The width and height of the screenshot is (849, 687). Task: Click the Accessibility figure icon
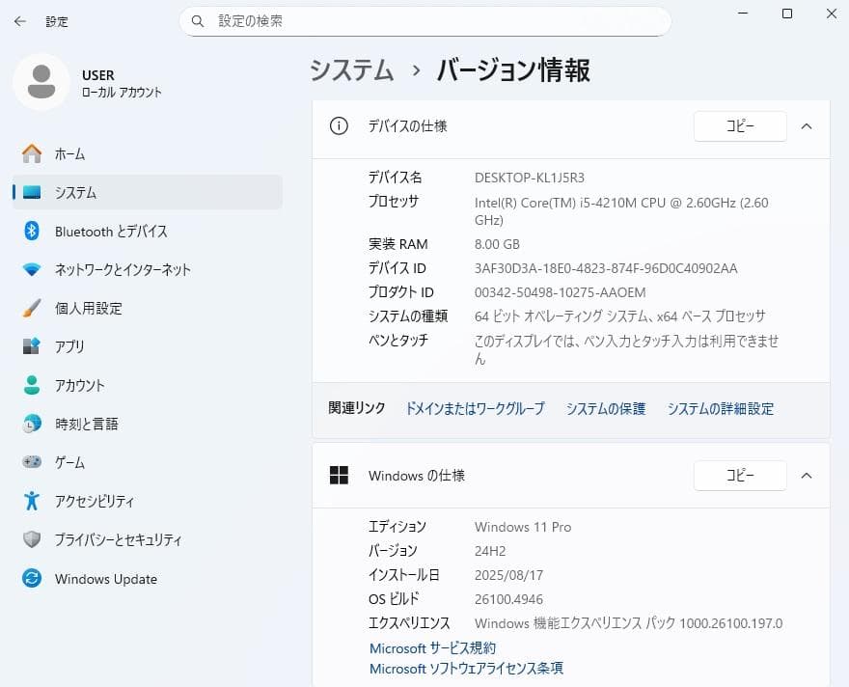[32, 501]
